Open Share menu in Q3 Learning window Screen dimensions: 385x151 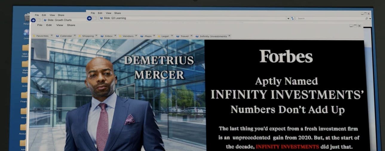pyautogui.click(x=118, y=13)
